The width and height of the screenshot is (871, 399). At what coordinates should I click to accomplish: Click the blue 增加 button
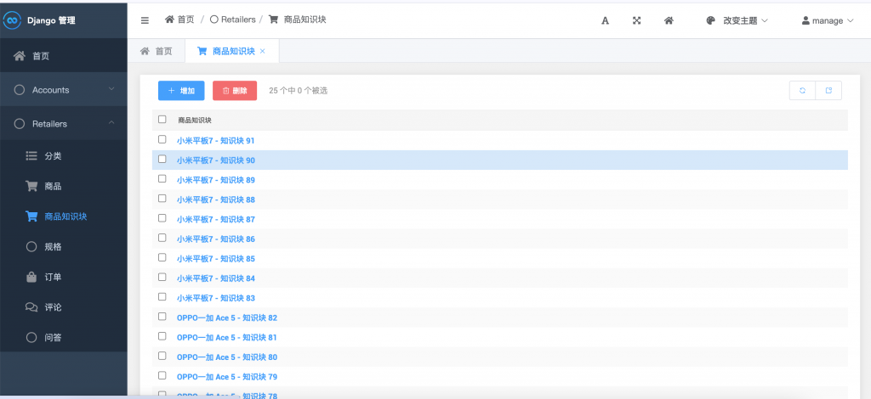181,90
